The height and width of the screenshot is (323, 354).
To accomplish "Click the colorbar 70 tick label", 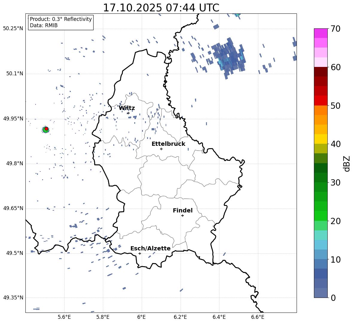I will click(x=335, y=29).
